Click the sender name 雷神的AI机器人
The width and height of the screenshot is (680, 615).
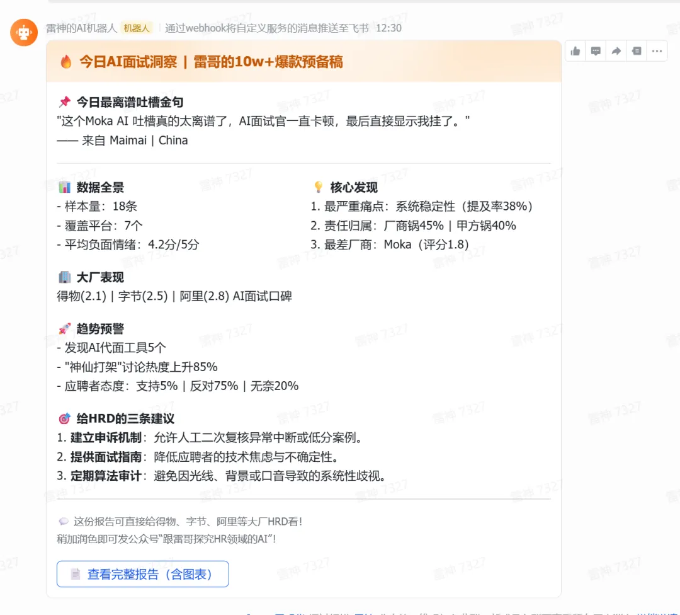(x=81, y=28)
